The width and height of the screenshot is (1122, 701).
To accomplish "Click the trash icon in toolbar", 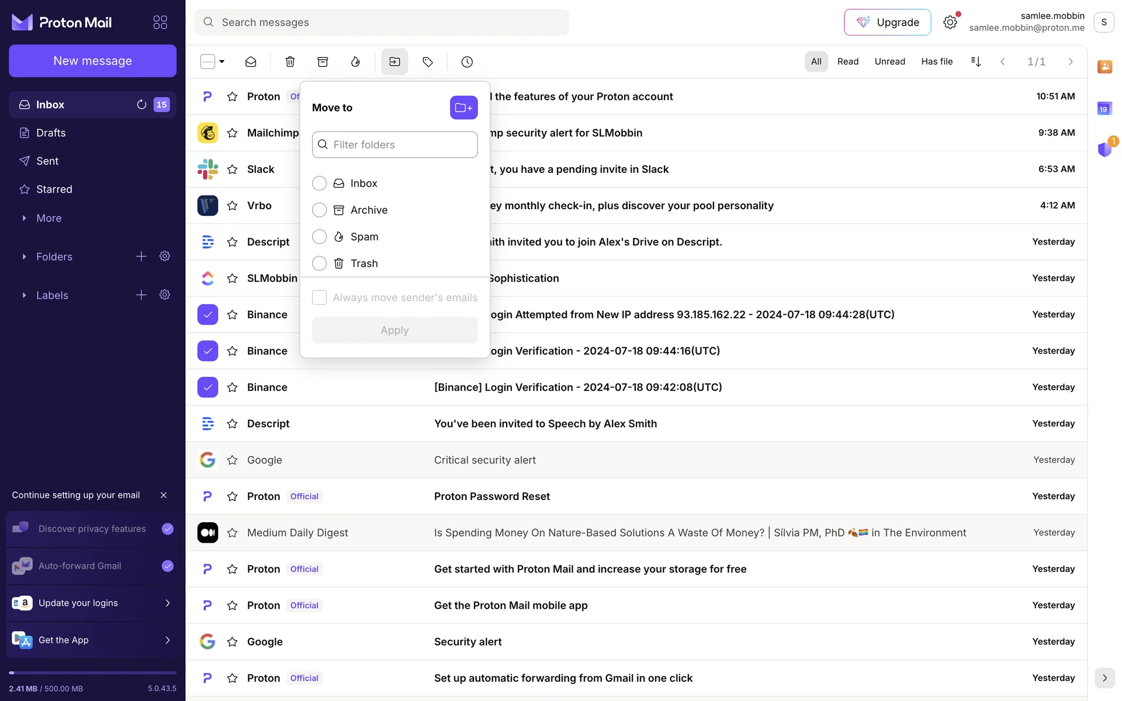I will [x=290, y=61].
